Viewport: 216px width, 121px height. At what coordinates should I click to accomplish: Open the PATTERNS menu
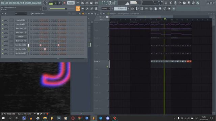pyautogui.click(x=16, y=3)
